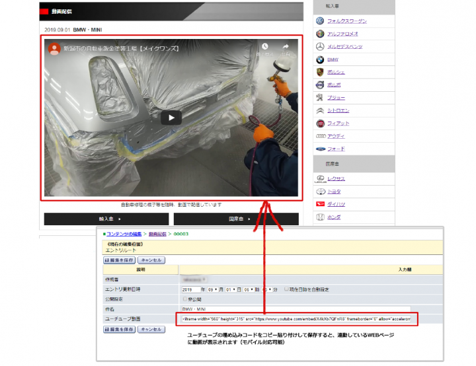This screenshot has height=366, width=476.
Task: Click the Watch later clock icon on video
Action: pos(264,46)
